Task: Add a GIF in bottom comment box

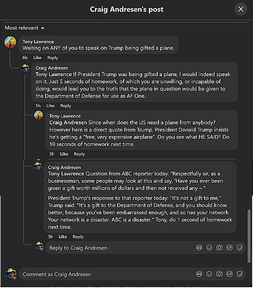Action: tap(229, 274)
